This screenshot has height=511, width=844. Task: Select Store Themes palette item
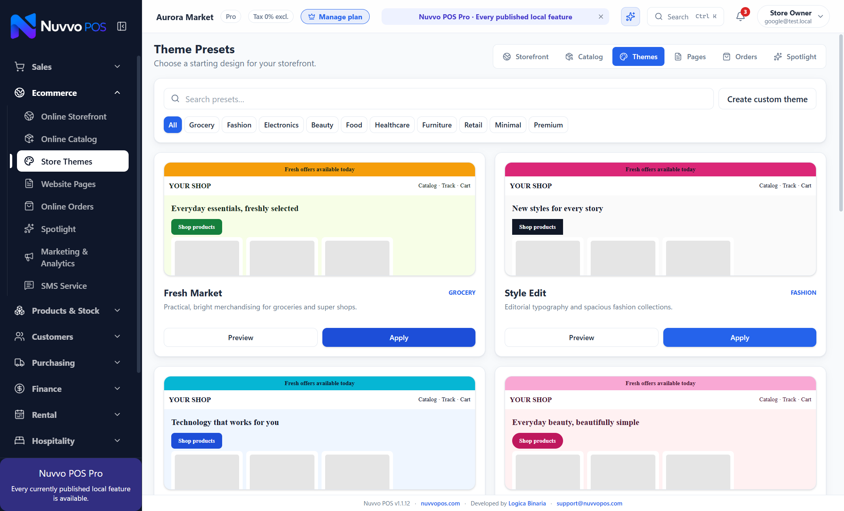[x=73, y=161]
